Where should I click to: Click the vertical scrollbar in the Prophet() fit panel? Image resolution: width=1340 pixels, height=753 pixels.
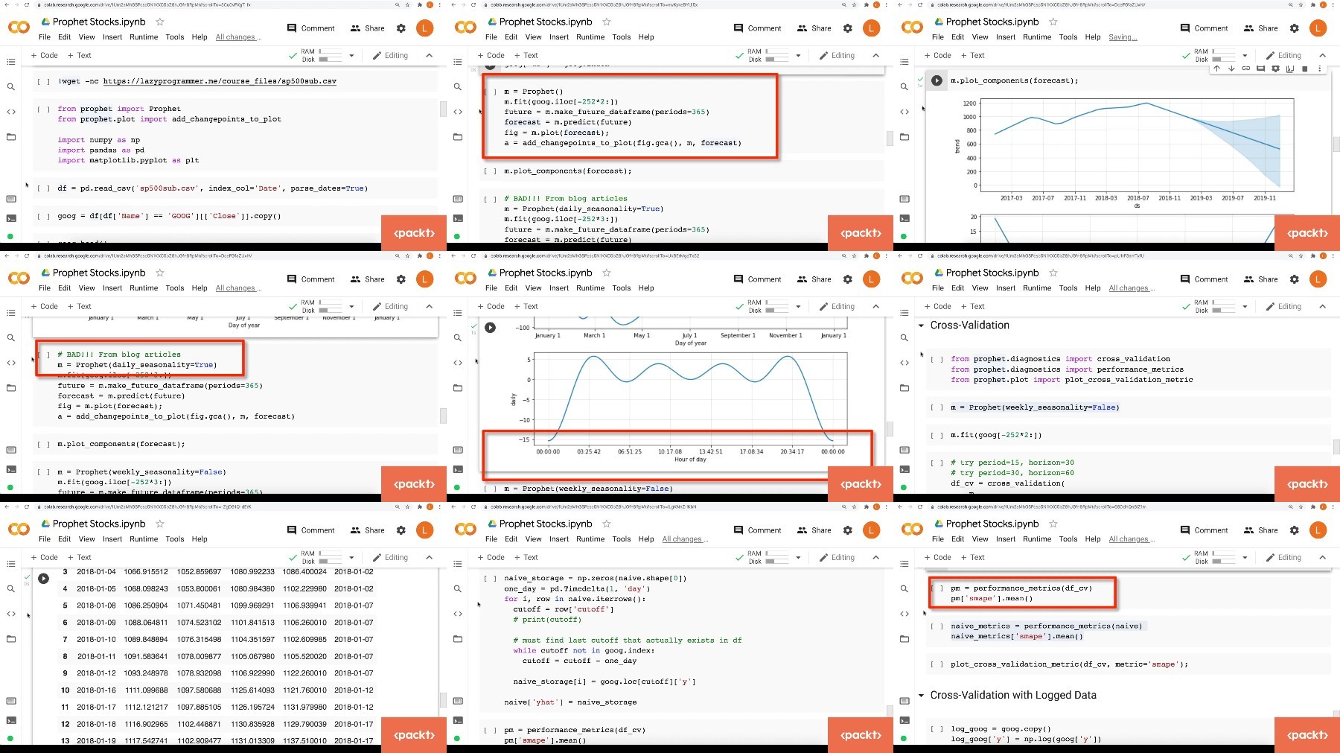(x=890, y=139)
